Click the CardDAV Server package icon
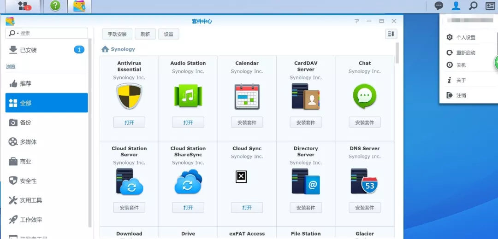Screen dimensions: 498x239 tap(306, 96)
